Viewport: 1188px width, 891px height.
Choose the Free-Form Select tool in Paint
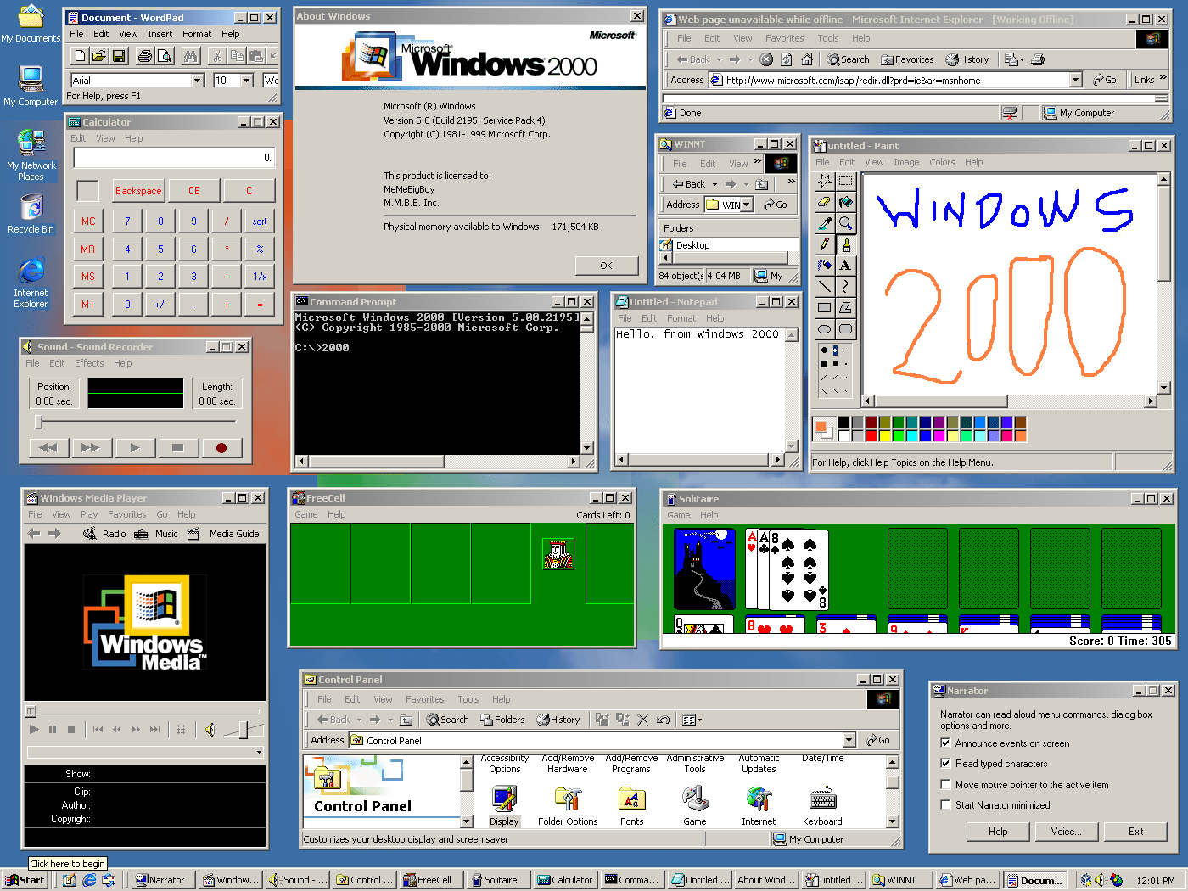[x=824, y=181]
